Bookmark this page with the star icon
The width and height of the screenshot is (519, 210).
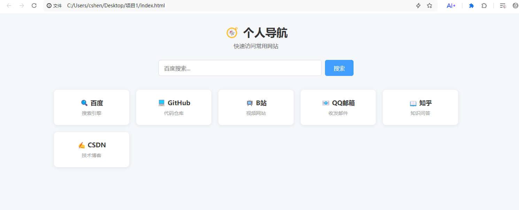(429, 6)
